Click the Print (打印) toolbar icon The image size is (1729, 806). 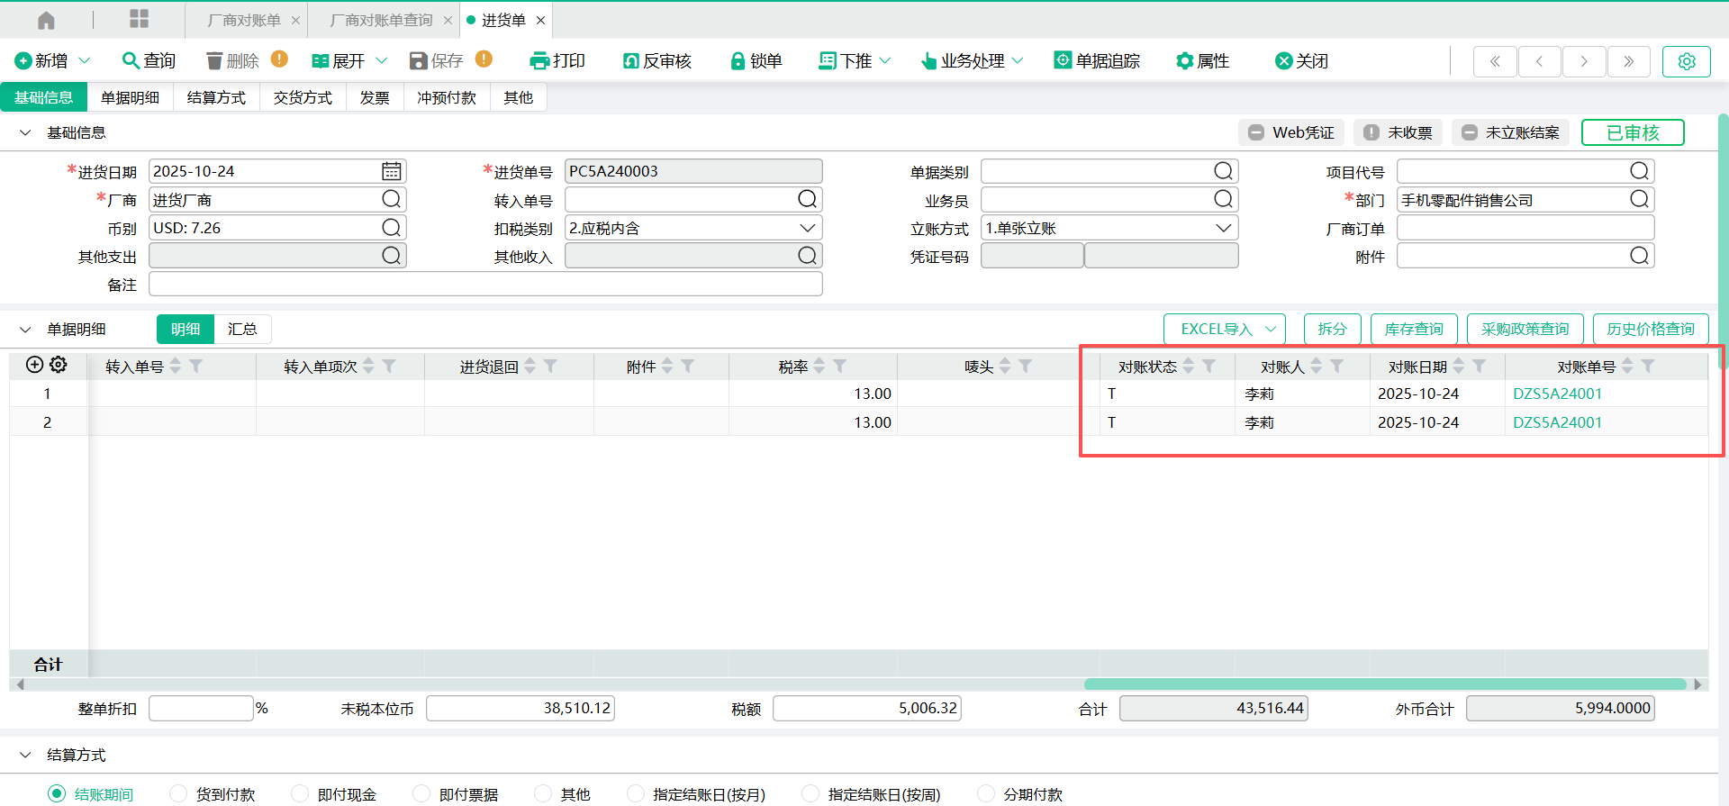pos(539,60)
